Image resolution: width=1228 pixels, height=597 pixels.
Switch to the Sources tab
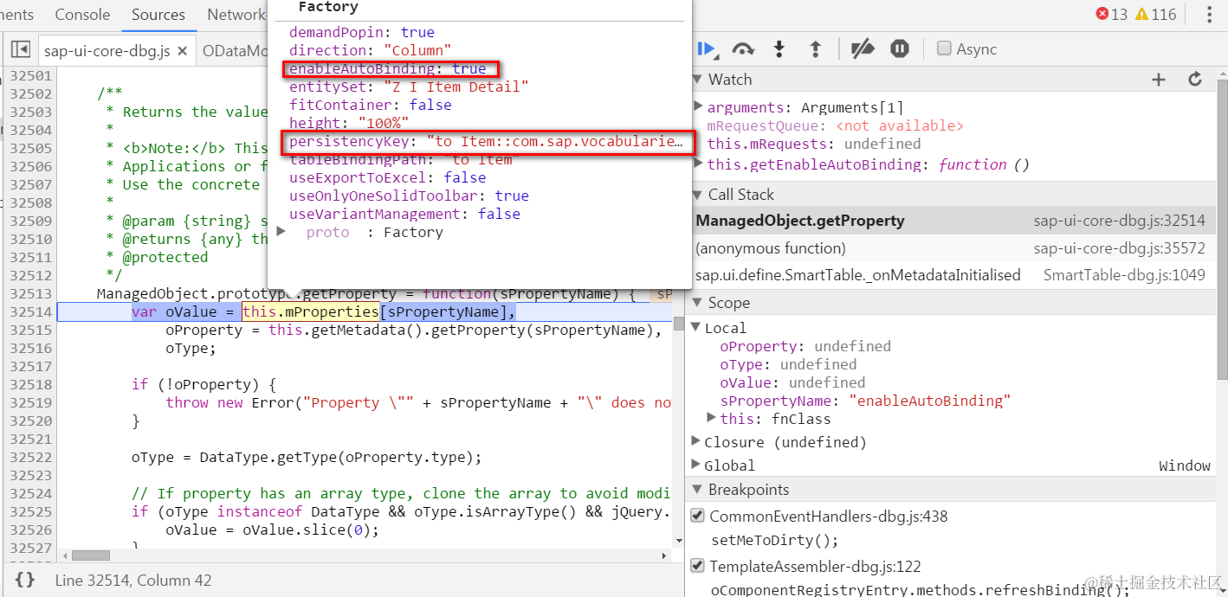tap(158, 15)
